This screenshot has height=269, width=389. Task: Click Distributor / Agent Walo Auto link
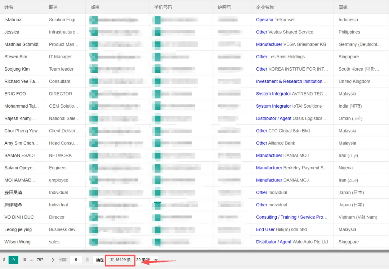coord(292,242)
